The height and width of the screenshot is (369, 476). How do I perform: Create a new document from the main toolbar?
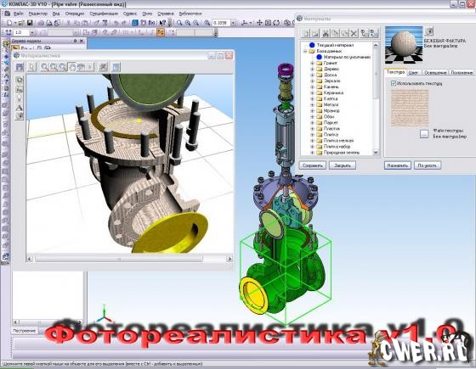(x=9, y=23)
